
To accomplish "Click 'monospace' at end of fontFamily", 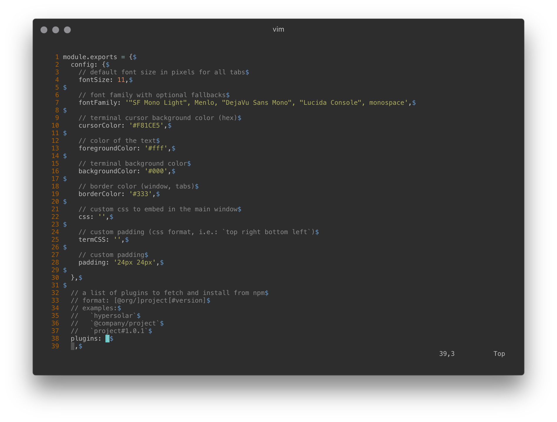I will pyautogui.click(x=387, y=103).
